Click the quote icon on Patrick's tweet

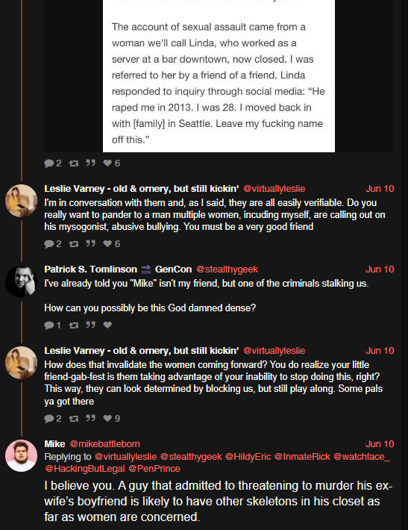pos(90,325)
